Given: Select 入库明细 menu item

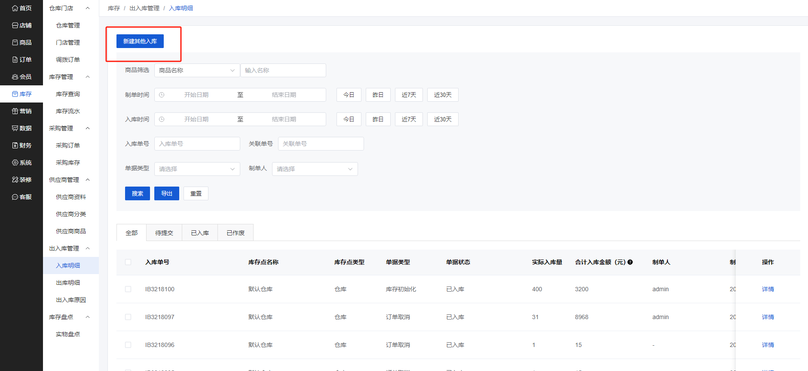Looking at the screenshot, I should [x=71, y=265].
